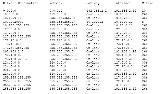160x94 pixels.
Task: Click the Gateway column header
Action: [x=93, y=3]
